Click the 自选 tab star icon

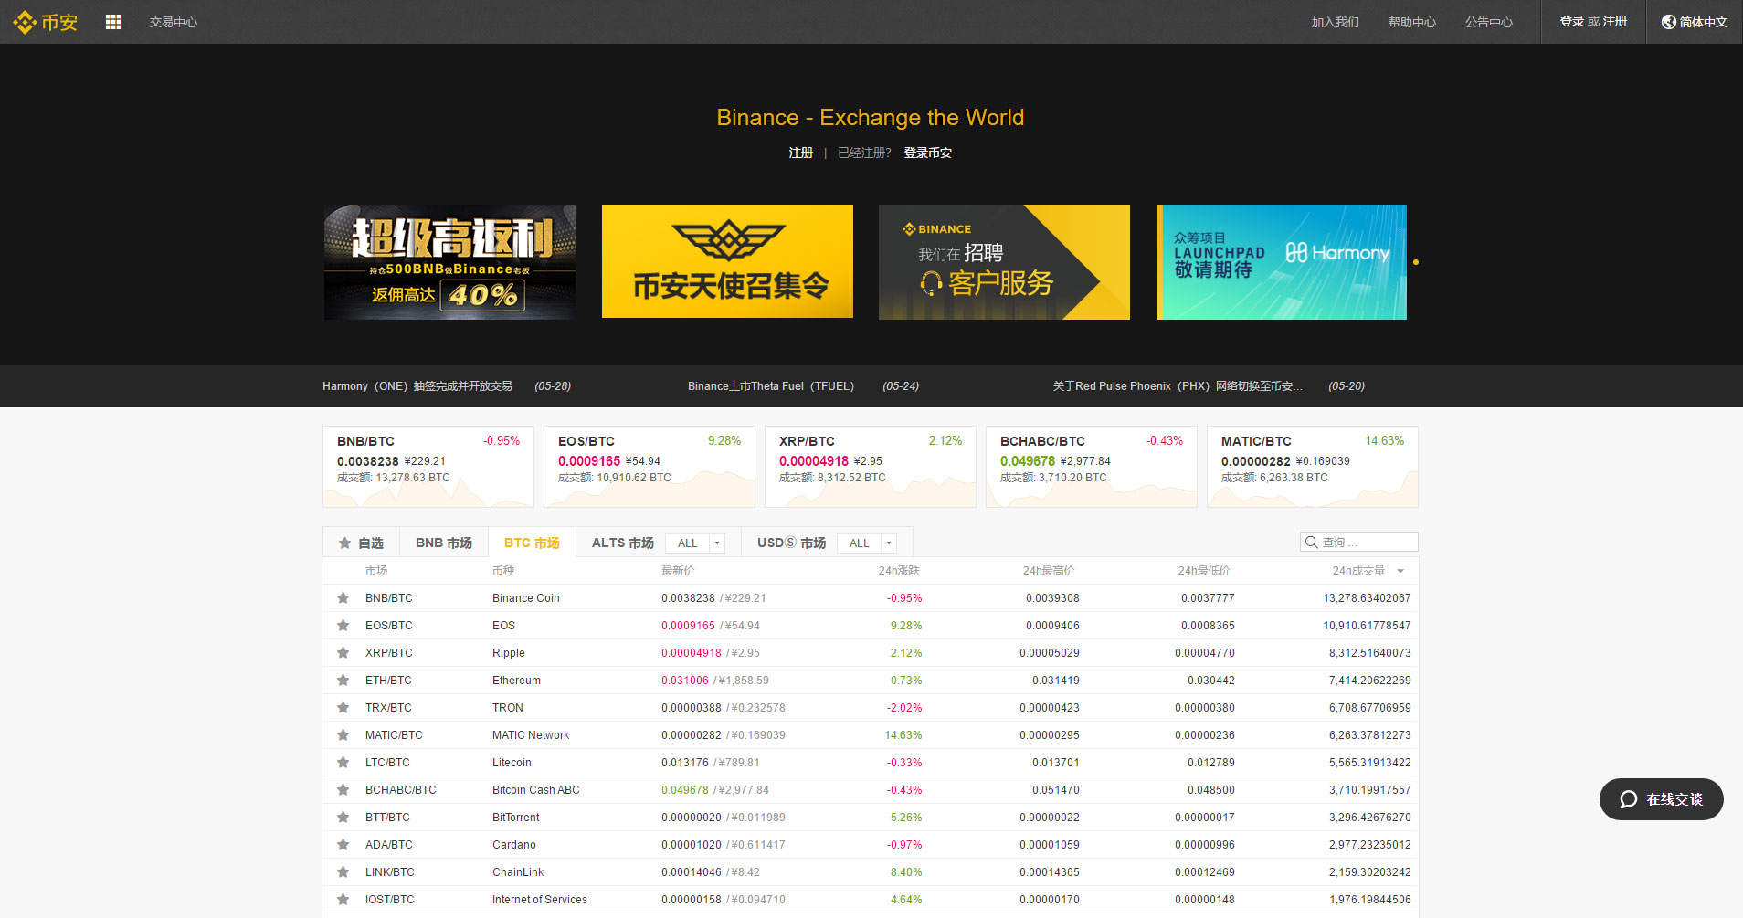coord(344,543)
